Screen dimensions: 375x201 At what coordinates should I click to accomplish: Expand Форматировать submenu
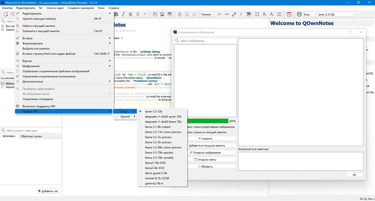(64, 43)
